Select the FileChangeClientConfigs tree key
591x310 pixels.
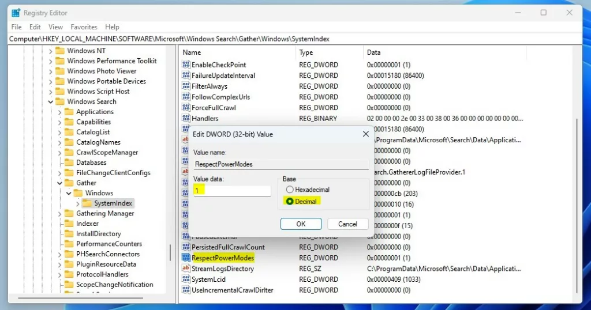[113, 173]
